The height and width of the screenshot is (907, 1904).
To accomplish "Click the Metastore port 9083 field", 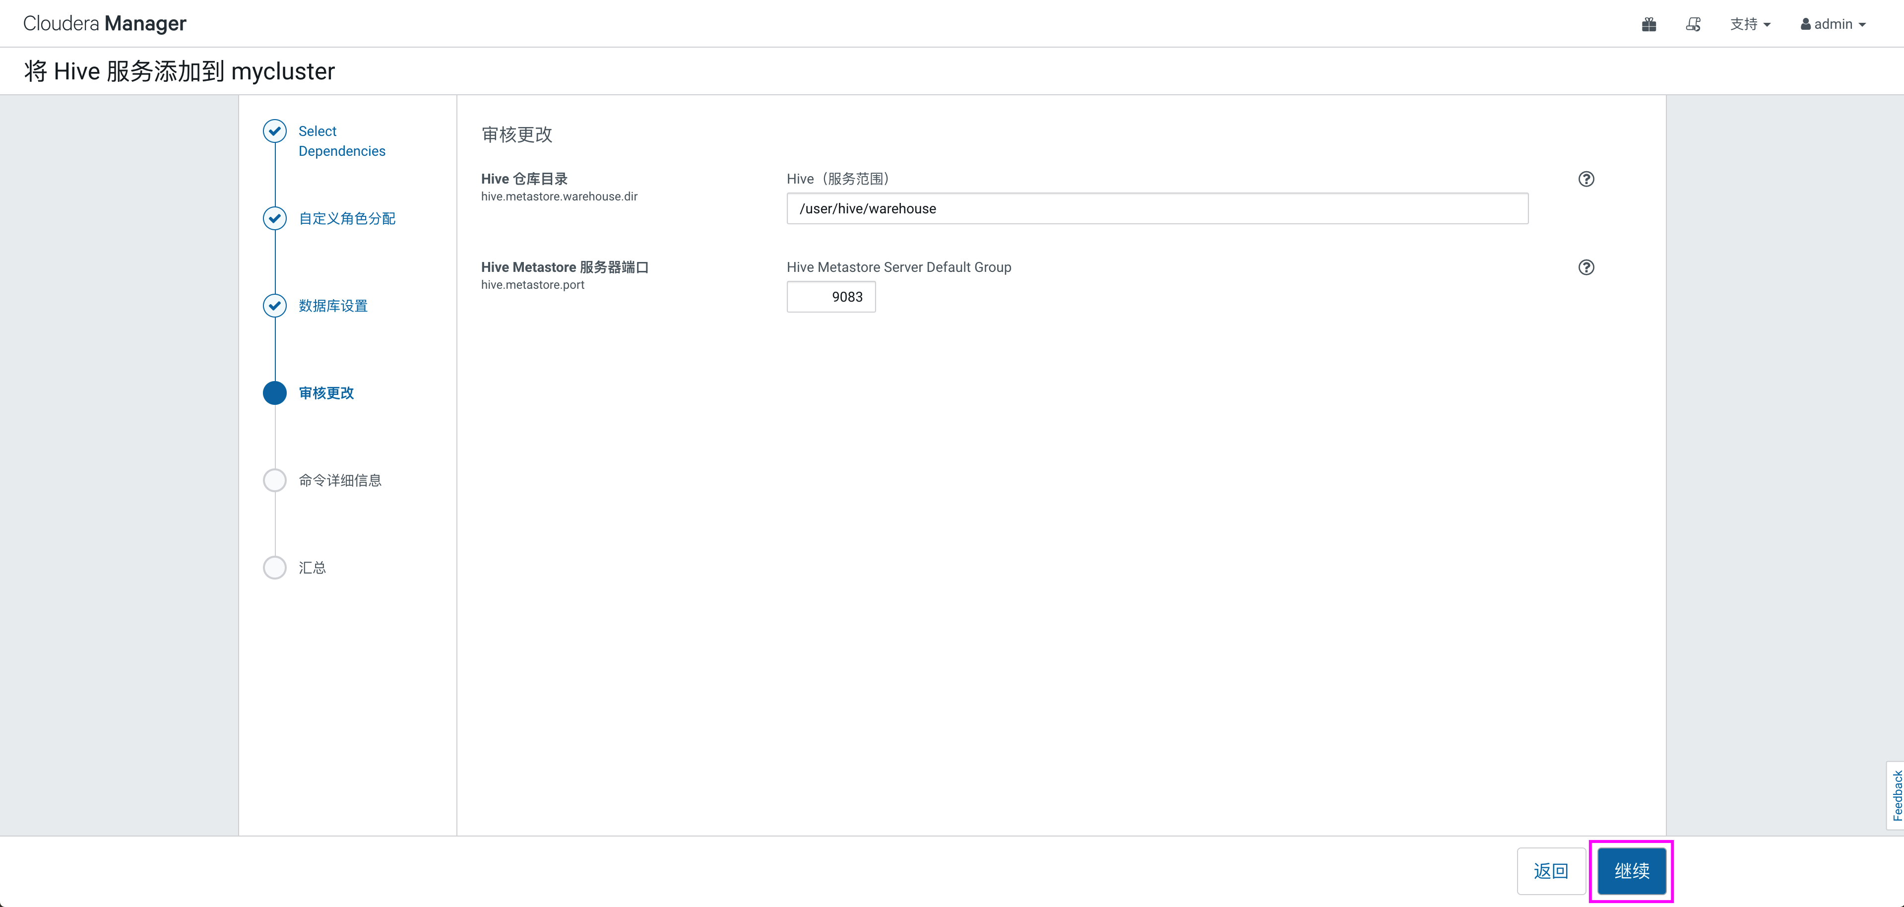I will 831,297.
